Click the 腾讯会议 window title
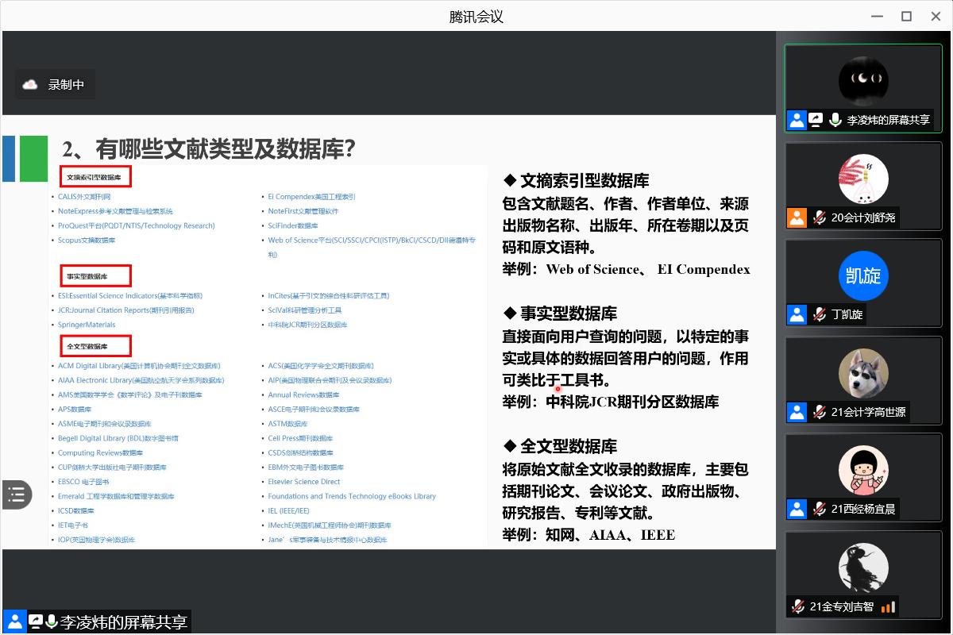The height and width of the screenshot is (635, 953). [x=476, y=17]
